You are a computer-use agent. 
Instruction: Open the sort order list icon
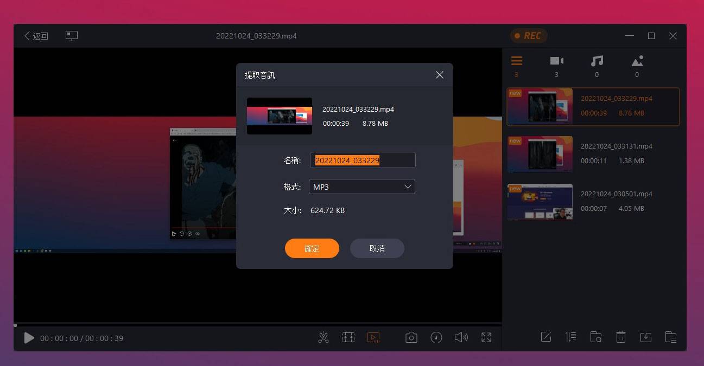571,337
